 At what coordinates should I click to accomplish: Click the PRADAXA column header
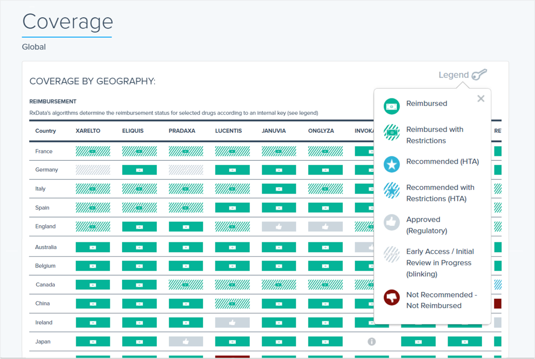(182, 131)
